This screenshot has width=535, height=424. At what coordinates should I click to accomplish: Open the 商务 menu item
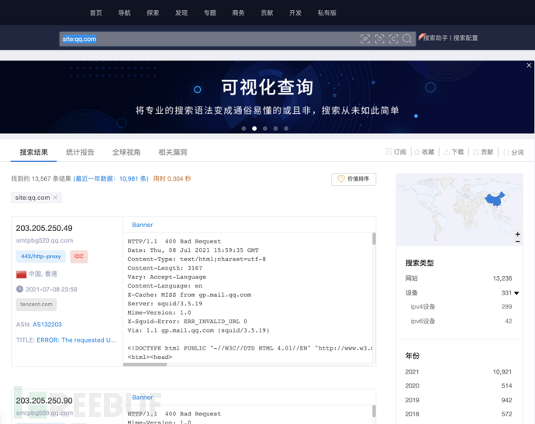(x=238, y=12)
